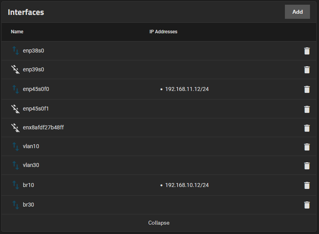The height and width of the screenshot is (234, 319).
Task: Collapse the Interfaces list
Action: (x=159, y=223)
